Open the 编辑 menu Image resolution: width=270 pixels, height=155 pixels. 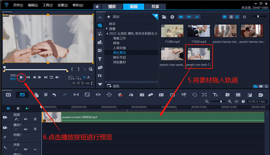point(33,5)
